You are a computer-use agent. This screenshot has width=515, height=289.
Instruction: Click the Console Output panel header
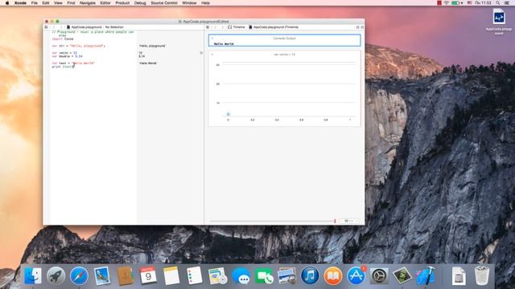[284, 39]
